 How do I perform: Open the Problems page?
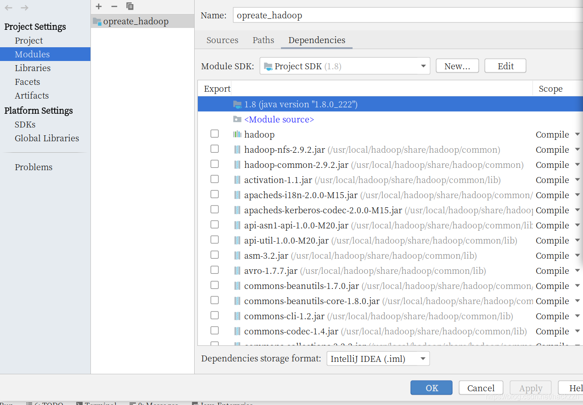34,167
